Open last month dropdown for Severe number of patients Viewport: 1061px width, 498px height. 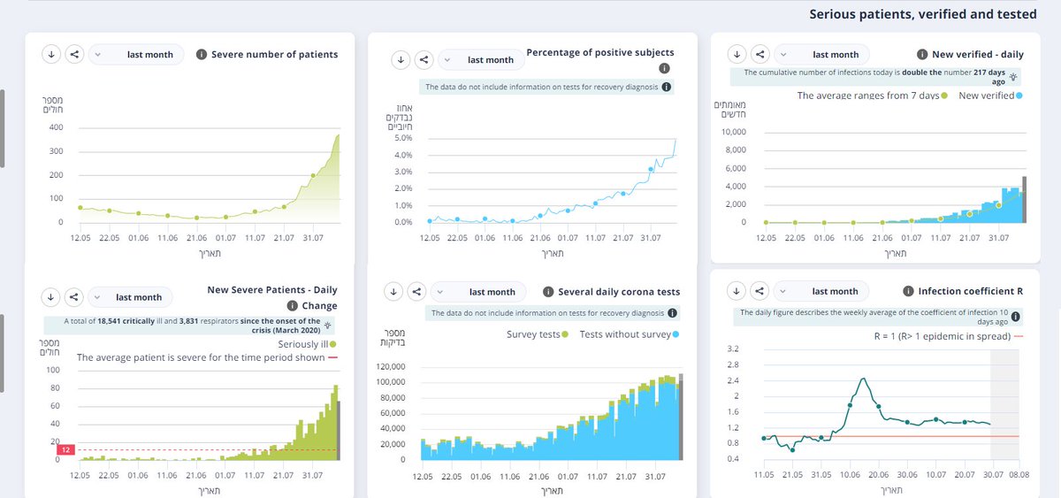136,54
